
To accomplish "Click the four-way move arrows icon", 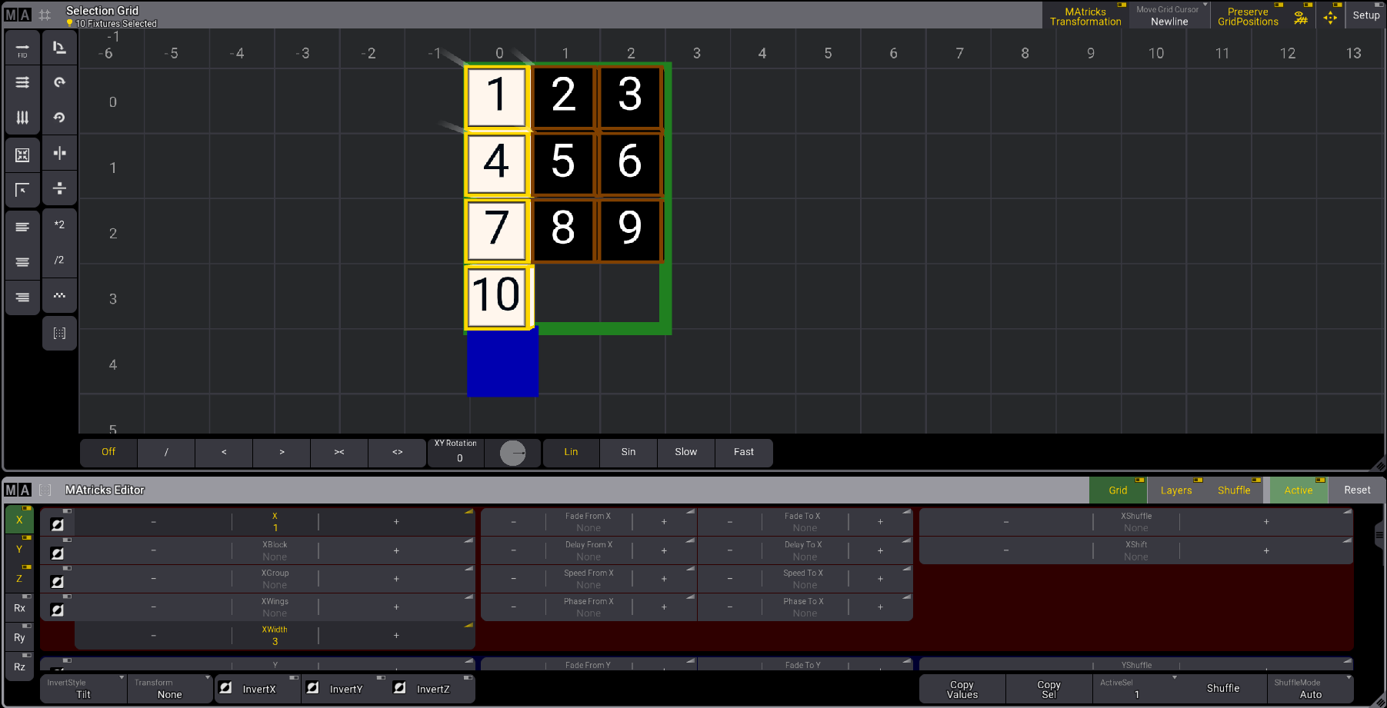I will pos(1330,16).
